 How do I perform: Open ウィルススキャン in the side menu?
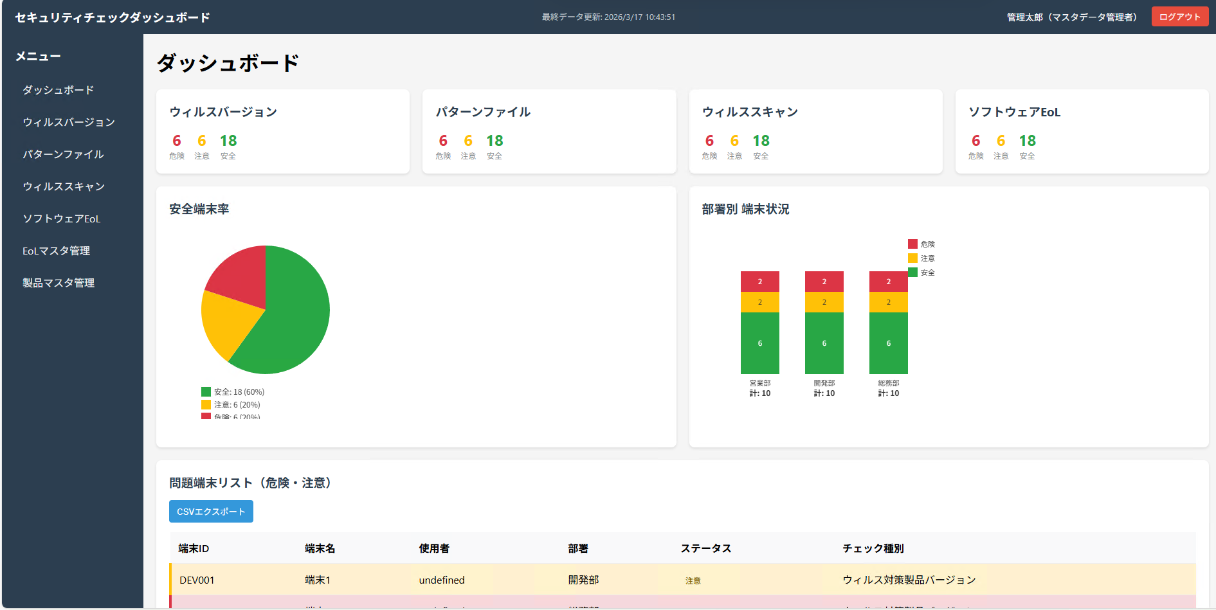[64, 186]
